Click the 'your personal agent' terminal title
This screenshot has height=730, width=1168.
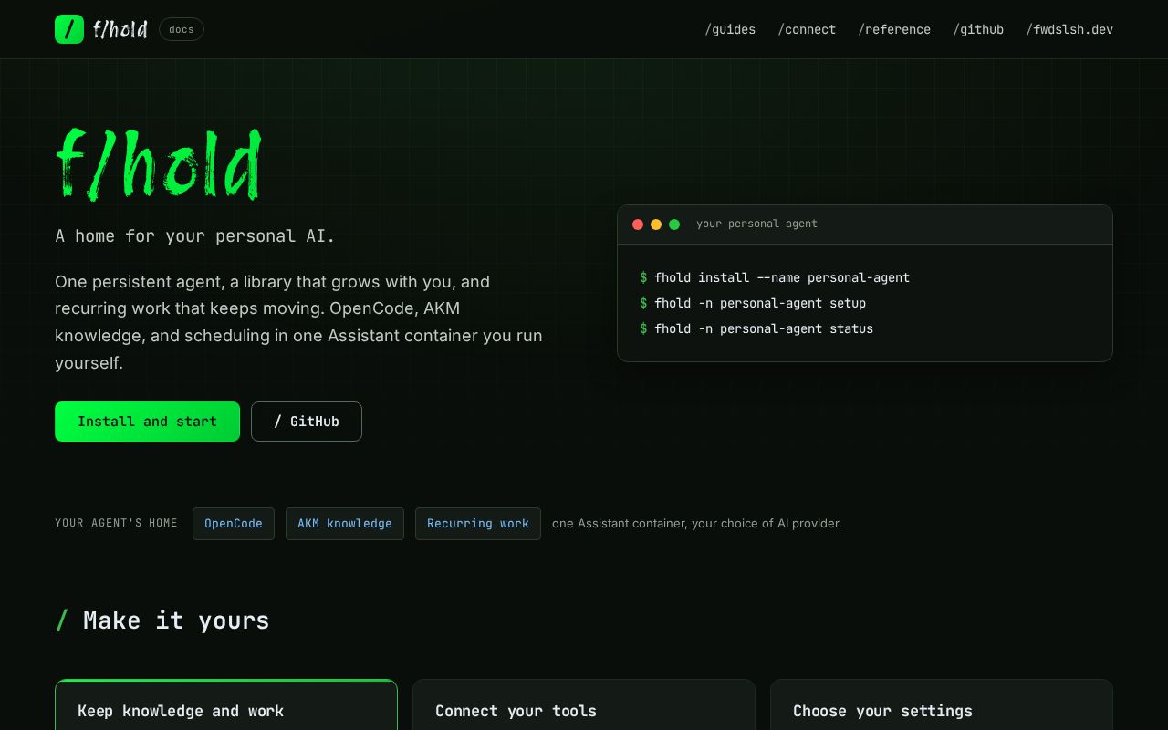pos(756,224)
